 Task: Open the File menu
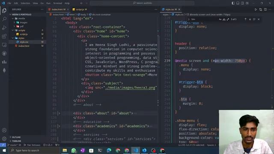tap(9, 3)
